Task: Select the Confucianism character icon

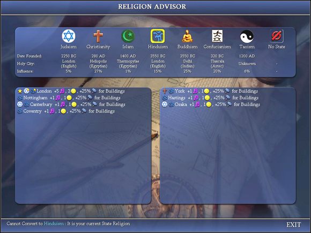Action: click(x=217, y=36)
